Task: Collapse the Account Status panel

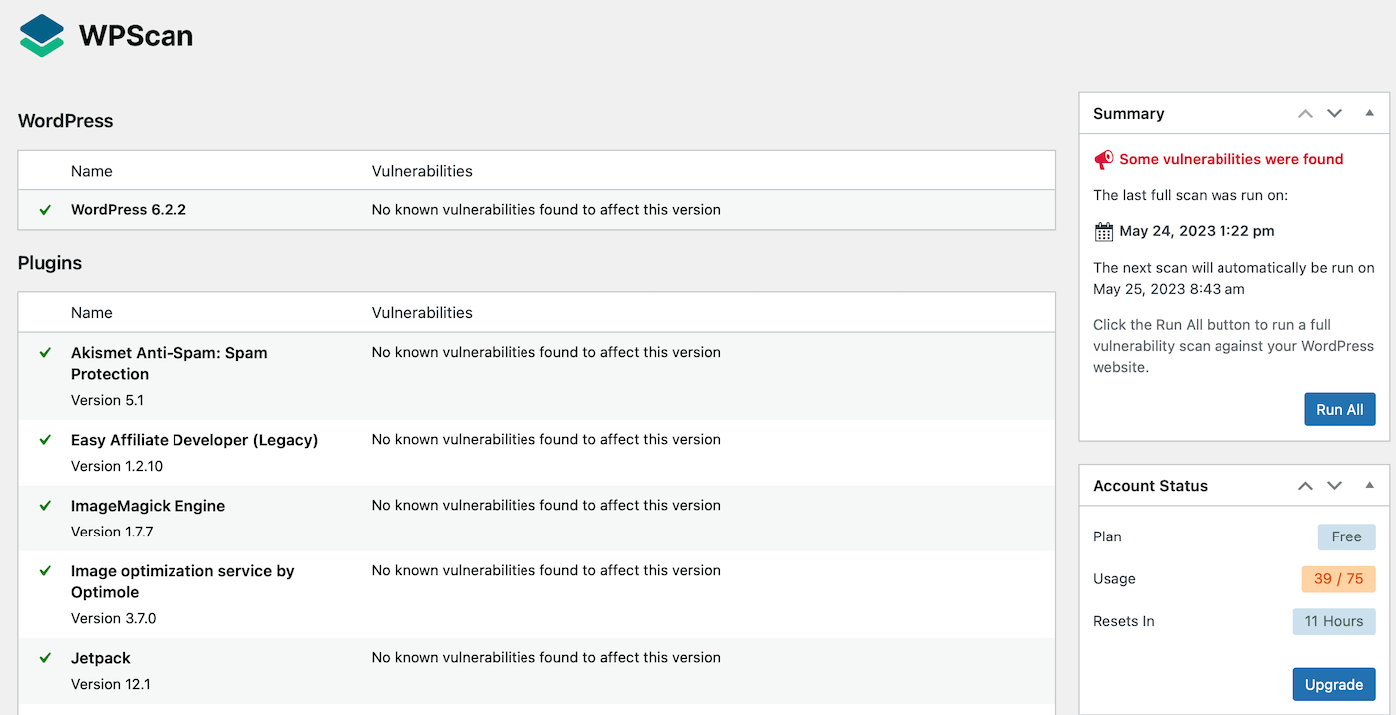Action: 1369,485
